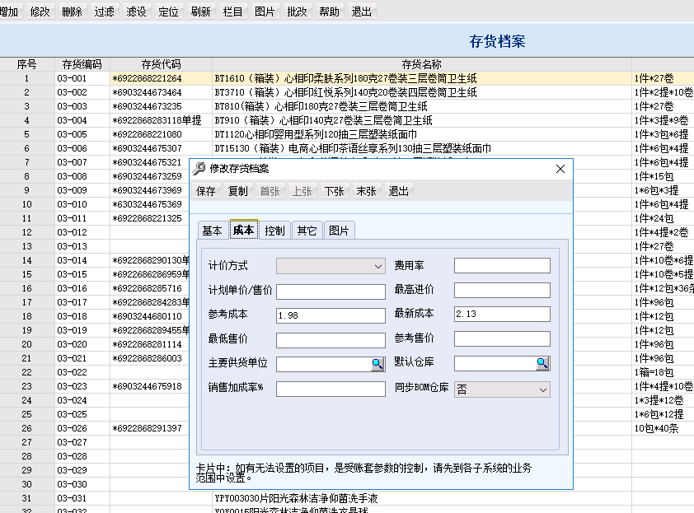The image size is (694, 513).
Task: Go to previous record with 上张
Action: 302,191
